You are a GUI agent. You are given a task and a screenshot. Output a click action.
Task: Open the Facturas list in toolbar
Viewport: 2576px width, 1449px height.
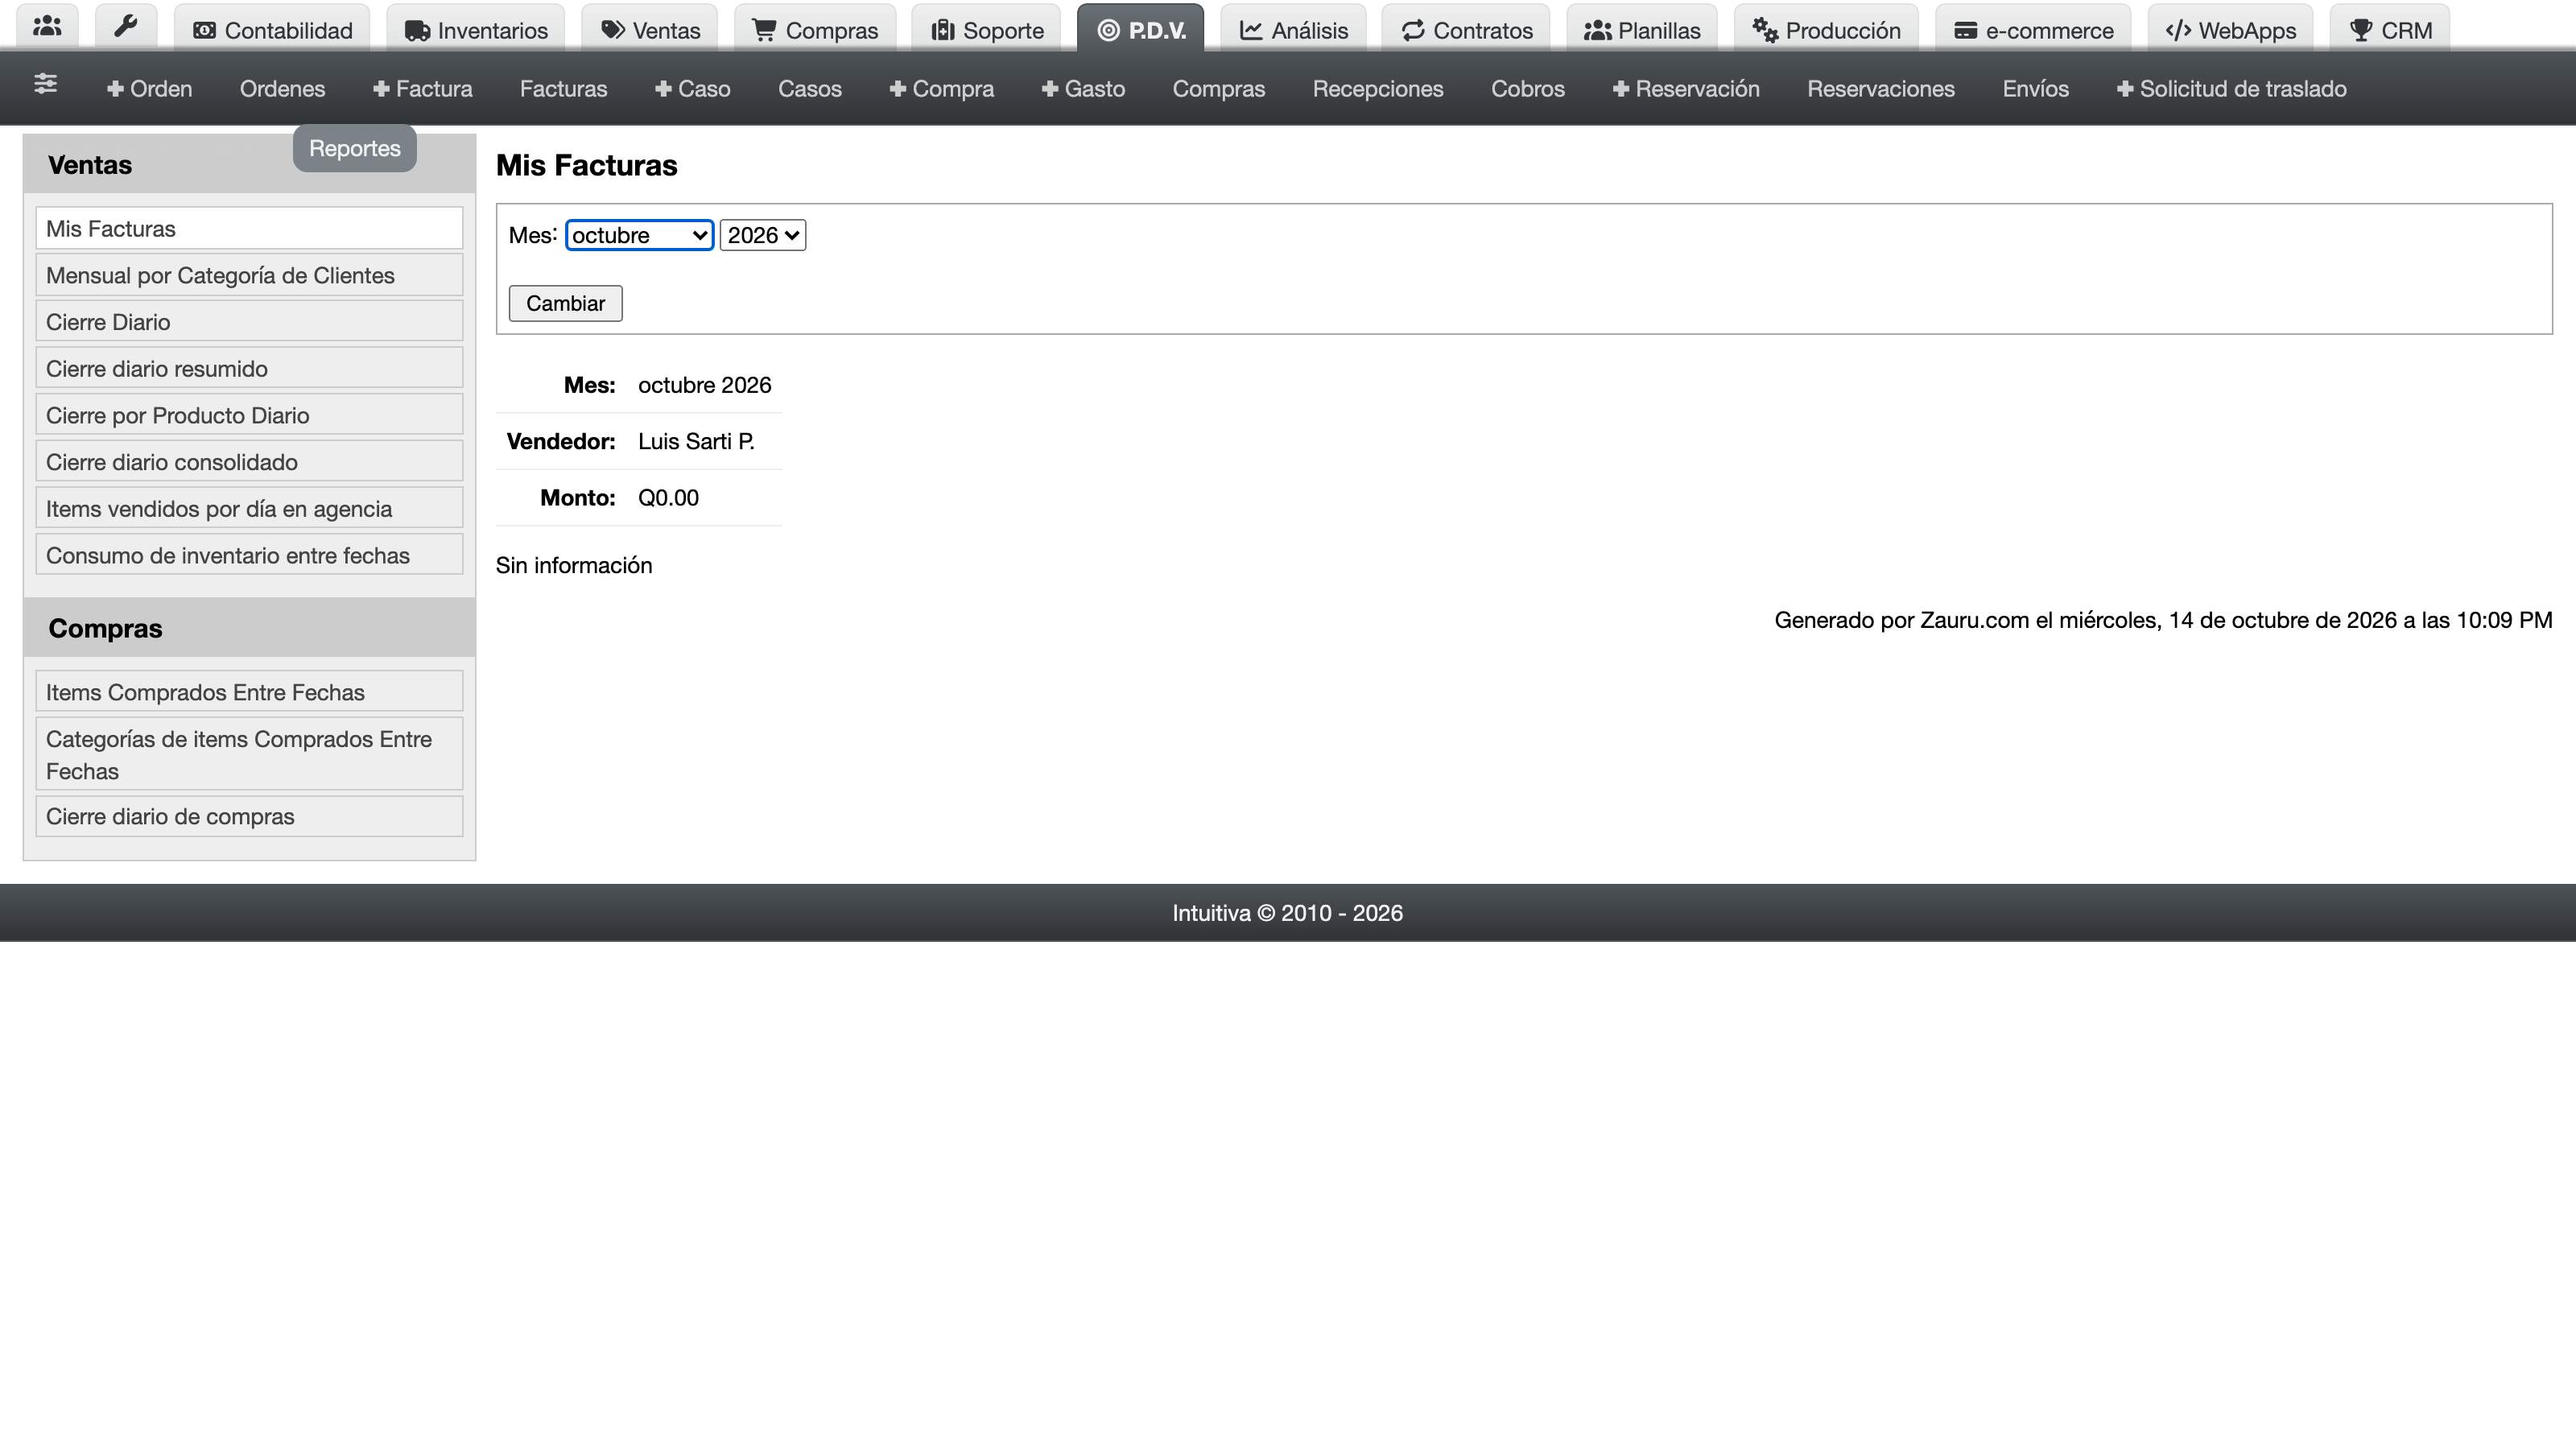click(563, 89)
